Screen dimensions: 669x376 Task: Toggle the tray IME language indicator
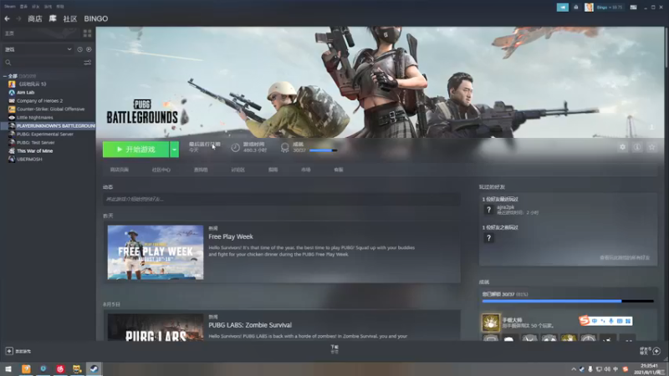[x=615, y=369]
